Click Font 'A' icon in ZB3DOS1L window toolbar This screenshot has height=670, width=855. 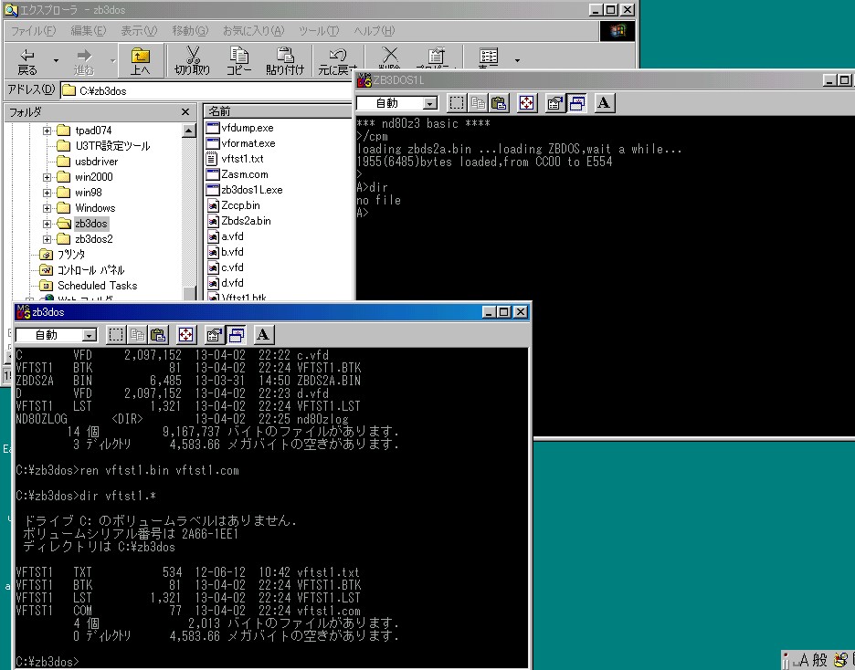[604, 103]
